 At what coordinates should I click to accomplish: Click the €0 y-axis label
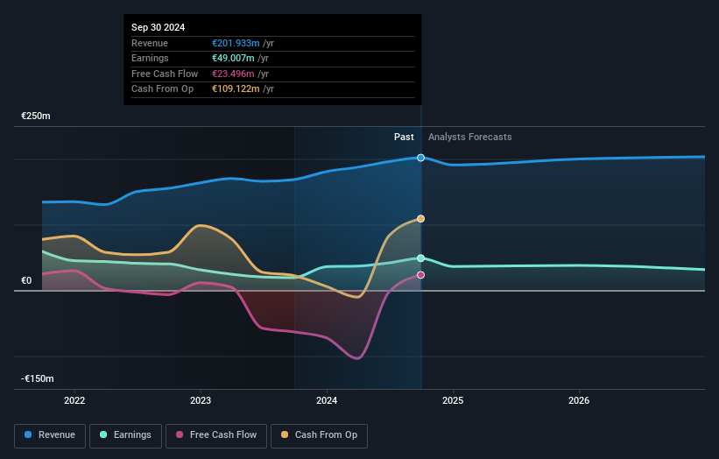[26, 280]
